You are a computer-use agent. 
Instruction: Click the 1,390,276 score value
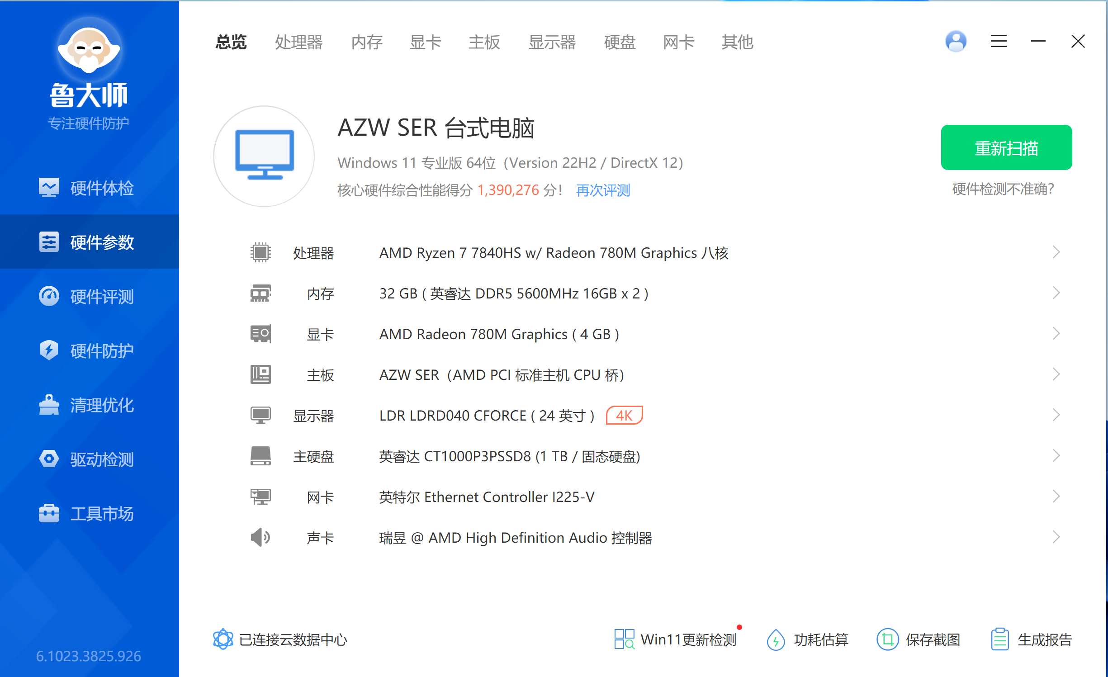(x=508, y=190)
